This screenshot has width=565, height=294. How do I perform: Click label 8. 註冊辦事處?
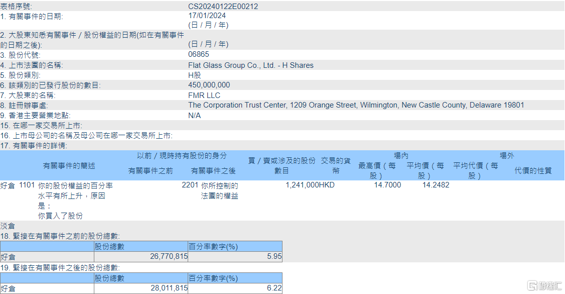pyautogui.click(x=24, y=106)
